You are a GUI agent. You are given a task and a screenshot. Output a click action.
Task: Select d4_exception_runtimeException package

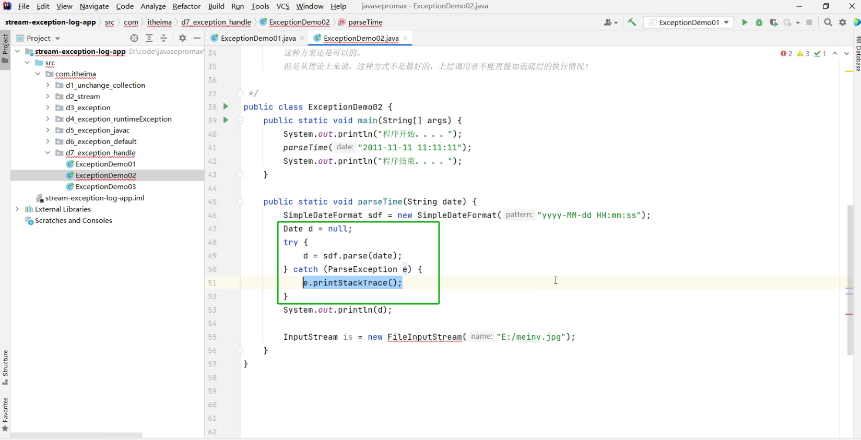click(119, 119)
